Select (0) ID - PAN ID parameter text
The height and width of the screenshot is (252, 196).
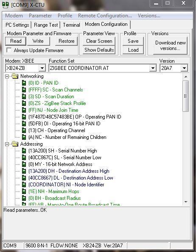pyautogui.click(x=43, y=83)
